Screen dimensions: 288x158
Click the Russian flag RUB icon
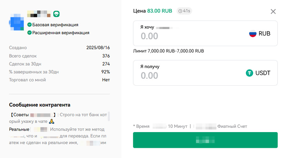coord(253,33)
